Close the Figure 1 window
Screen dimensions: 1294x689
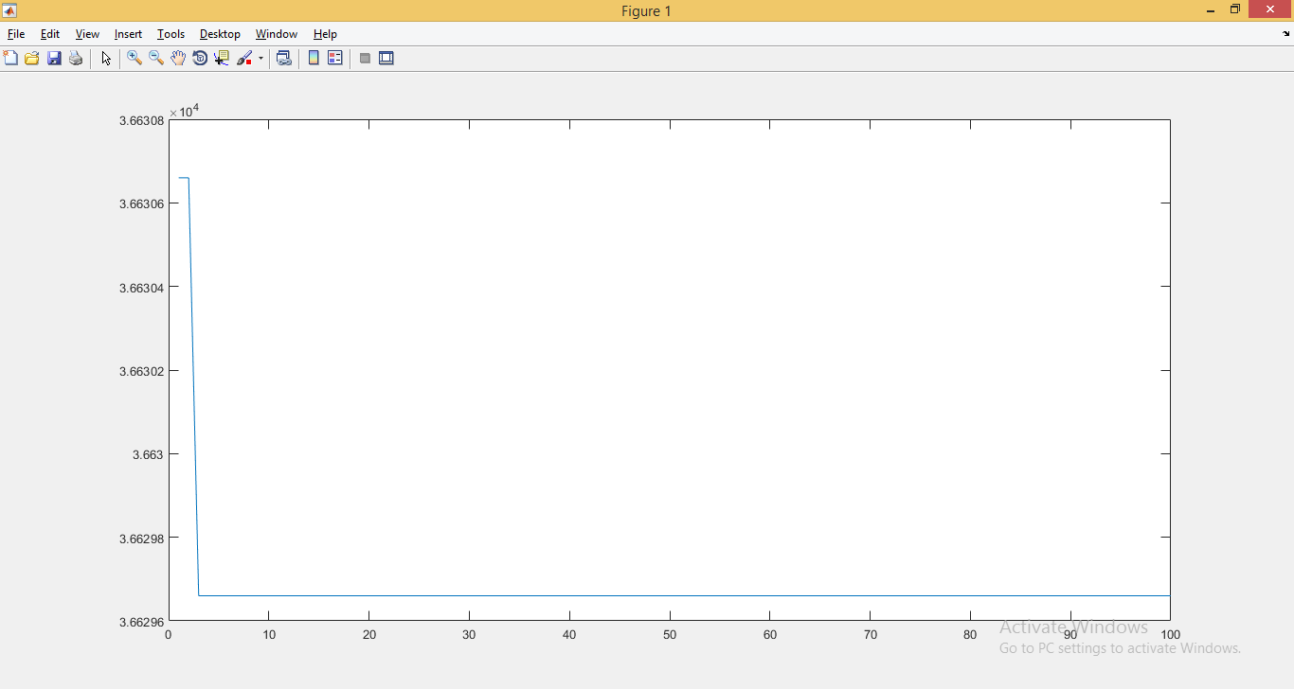coord(1271,10)
